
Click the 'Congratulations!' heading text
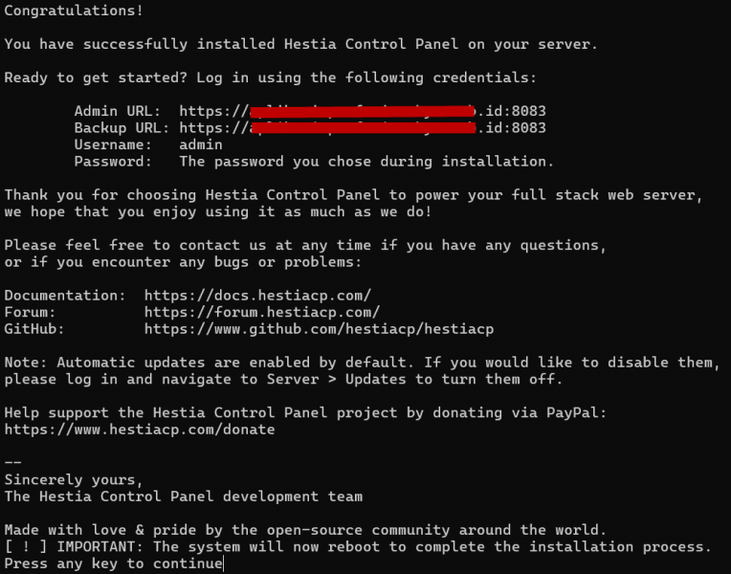74,11
